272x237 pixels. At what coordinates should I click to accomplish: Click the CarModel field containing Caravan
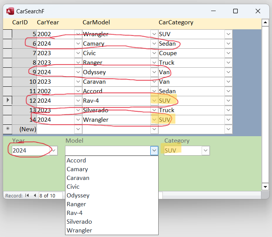pos(116,82)
